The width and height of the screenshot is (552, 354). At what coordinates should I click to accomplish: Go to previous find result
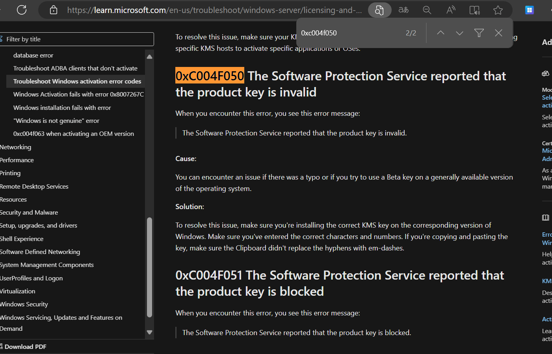click(x=440, y=33)
